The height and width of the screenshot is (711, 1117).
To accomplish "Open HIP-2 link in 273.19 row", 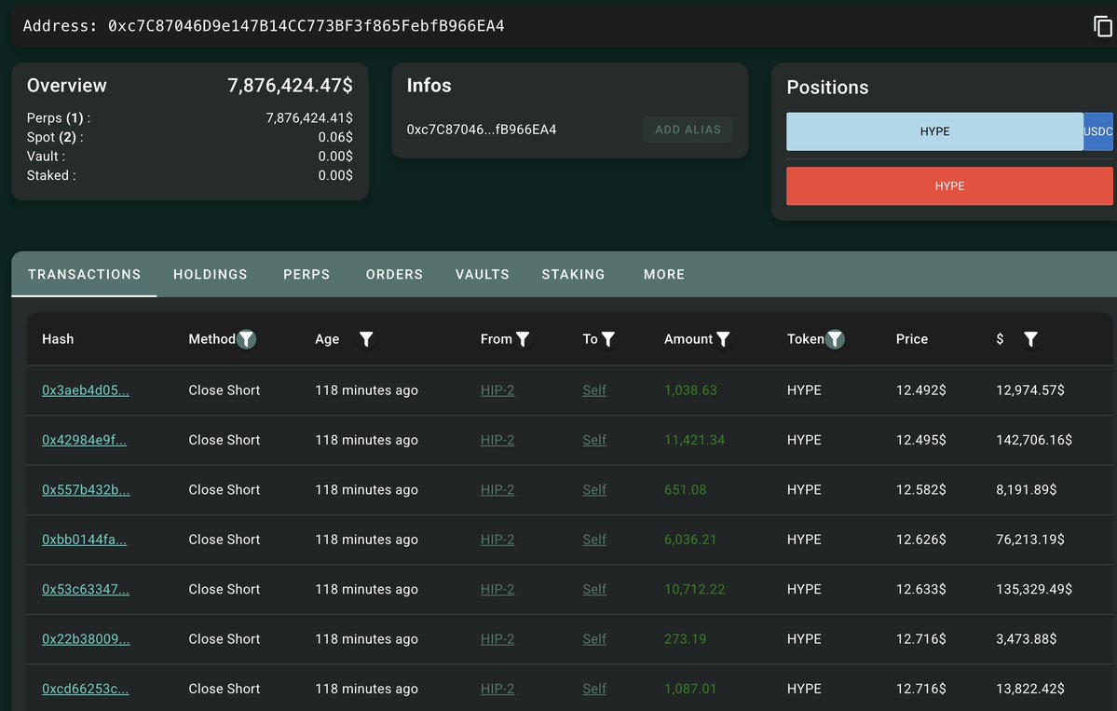I will click(497, 640).
